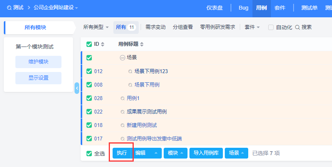This screenshot has height=167, width=332.
Task: Click the 显示设置 button
Action: pos(38,78)
